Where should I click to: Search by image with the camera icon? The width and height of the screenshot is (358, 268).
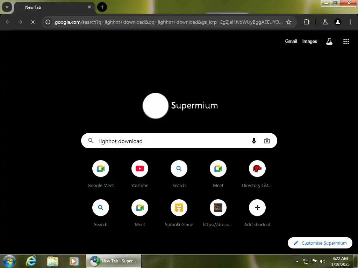tap(267, 141)
